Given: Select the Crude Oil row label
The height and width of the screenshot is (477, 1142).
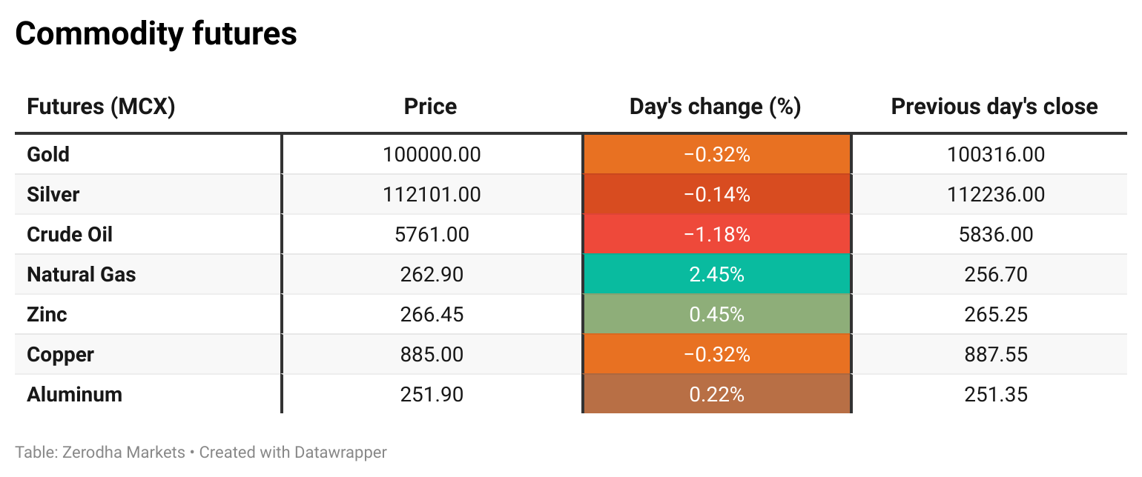Looking at the screenshot, I should [70, 234].
